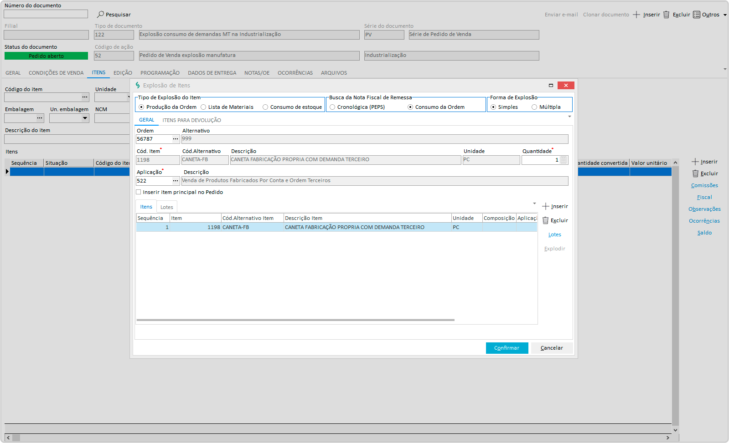729x443 pixels.
Task: Open the Ordem field lookup ellipsis button
Action: pos(176,139)
